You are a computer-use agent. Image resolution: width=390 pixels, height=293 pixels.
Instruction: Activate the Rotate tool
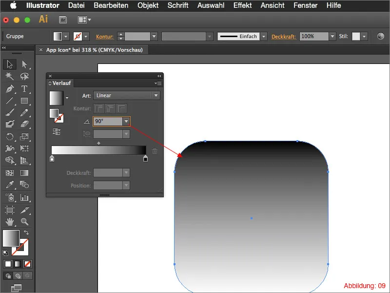click(x=10, y=137)
